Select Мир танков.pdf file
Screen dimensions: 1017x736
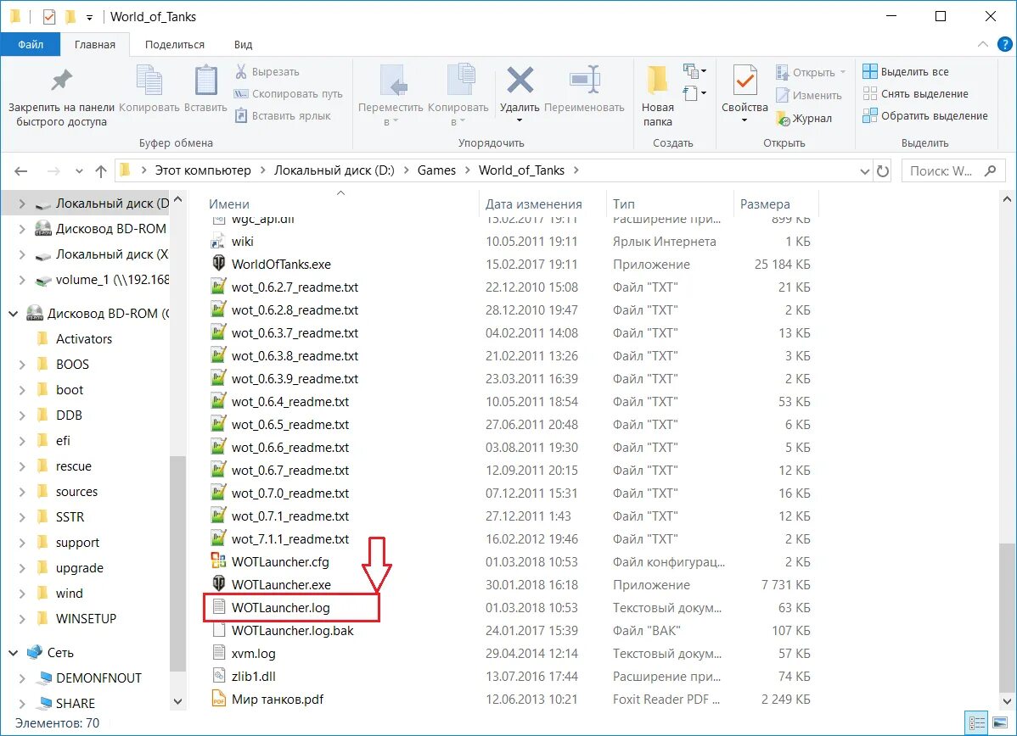tap(277, 699)
